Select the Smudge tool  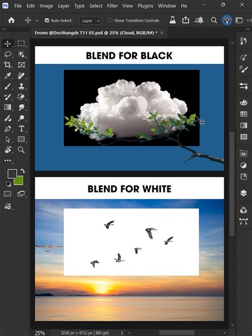coord(21,107)
